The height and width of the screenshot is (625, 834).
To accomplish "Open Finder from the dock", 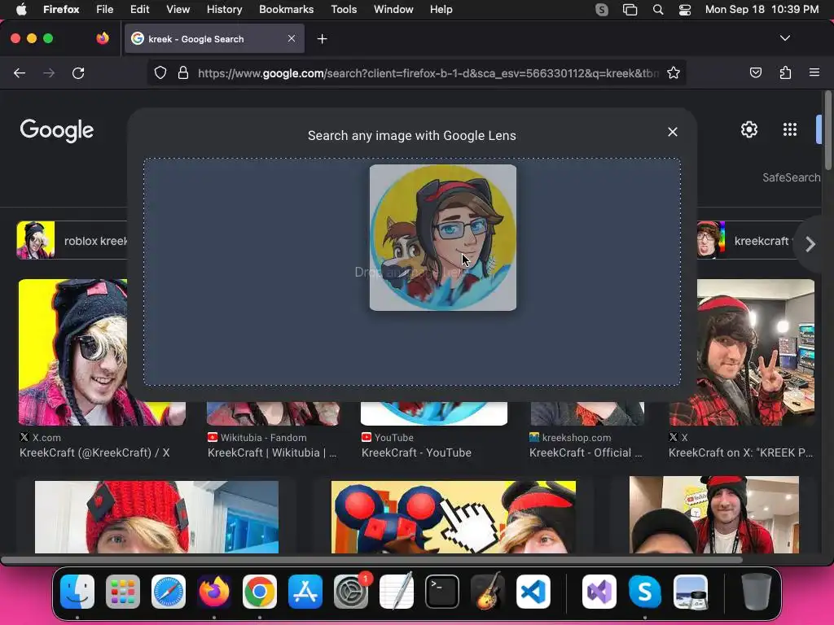I will pos(77,592).
